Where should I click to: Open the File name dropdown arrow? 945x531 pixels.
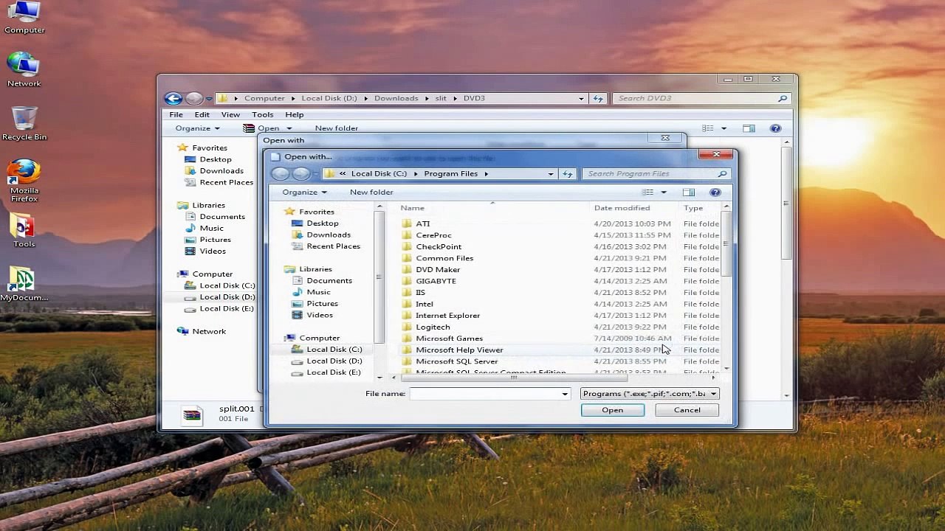tap(565, 394)
